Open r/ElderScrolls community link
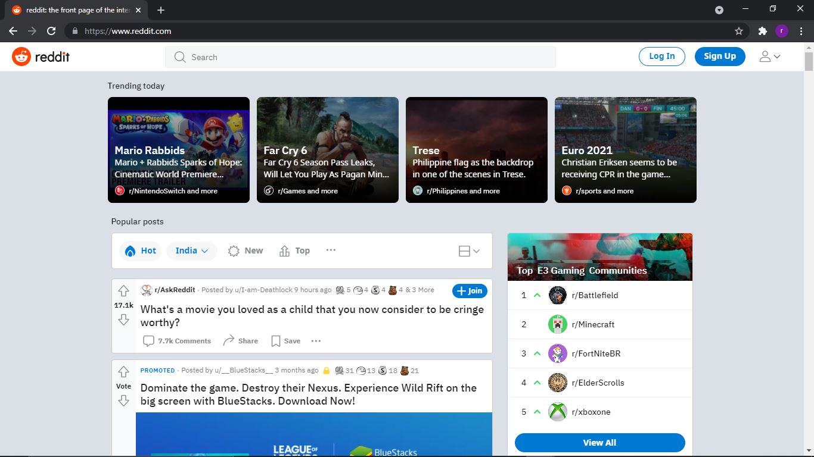The height and width of the screenshot is (457, 814). 598,383
